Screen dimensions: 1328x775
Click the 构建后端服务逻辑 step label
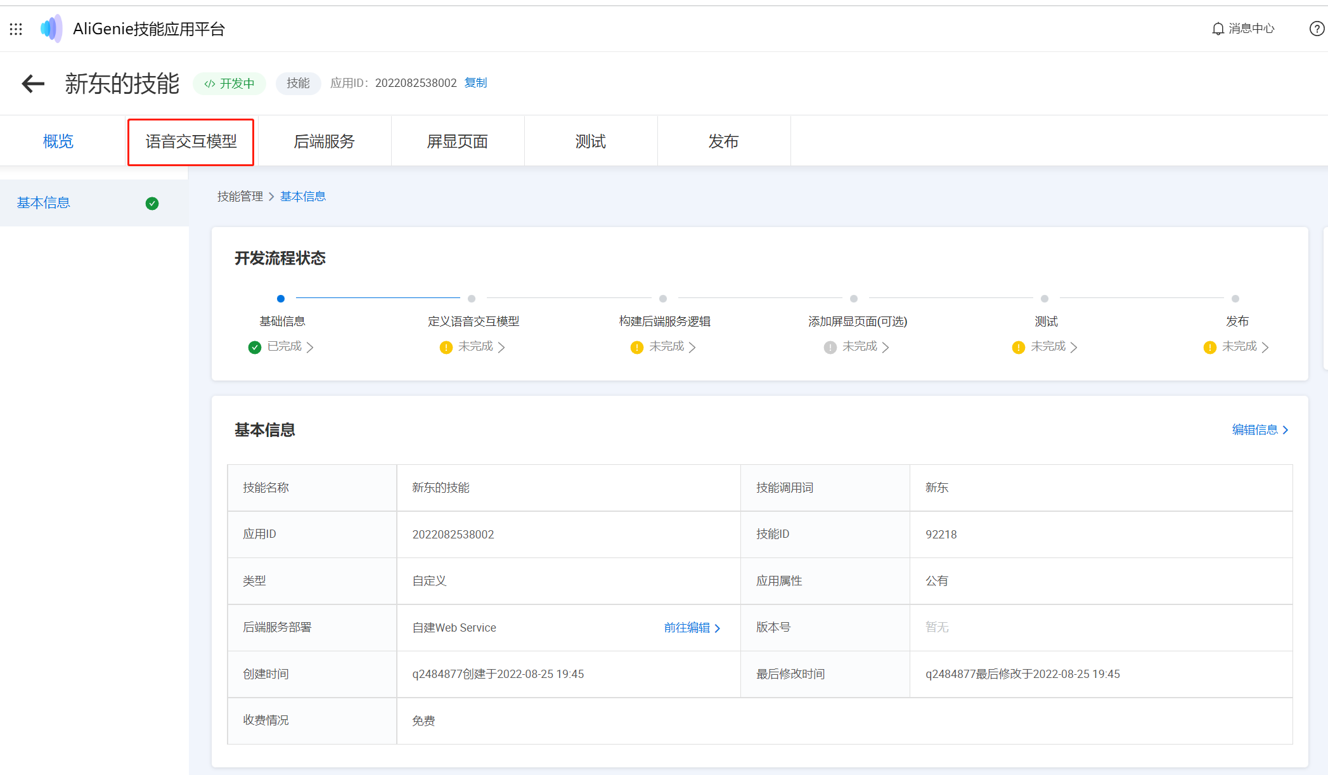665,322
